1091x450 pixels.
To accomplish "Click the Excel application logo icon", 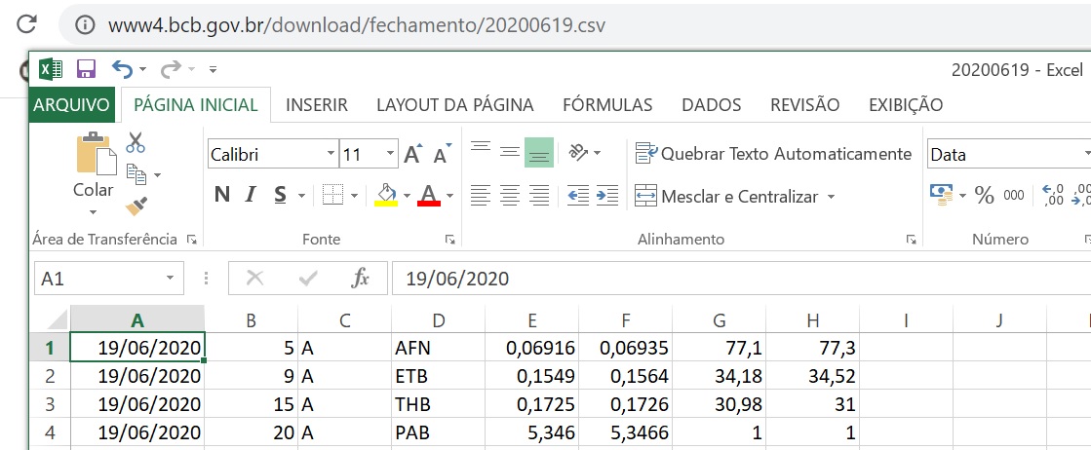I will pos(51,69).
